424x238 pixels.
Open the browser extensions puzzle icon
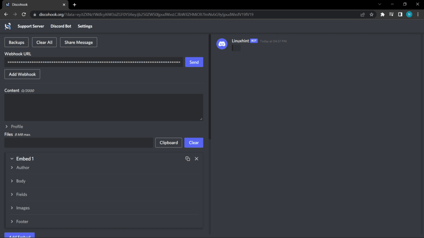tap(383, 14)
